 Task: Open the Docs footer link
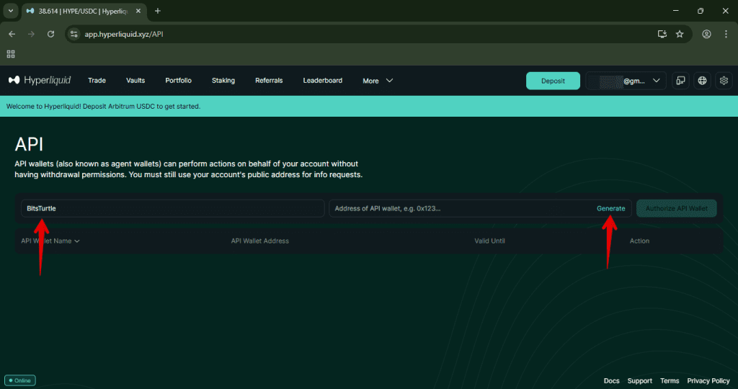pyautogui.click(x=611, y=380)
